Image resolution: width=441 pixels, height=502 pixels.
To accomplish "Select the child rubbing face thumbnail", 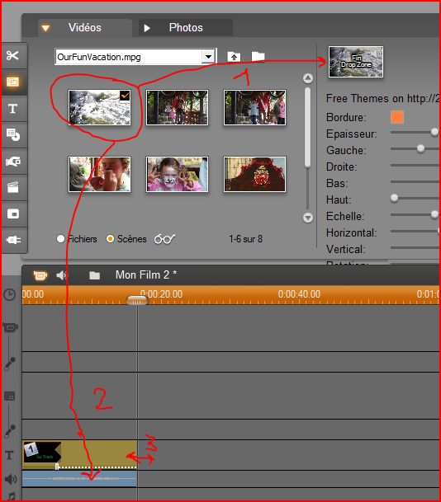I will [x=99, y=174].
